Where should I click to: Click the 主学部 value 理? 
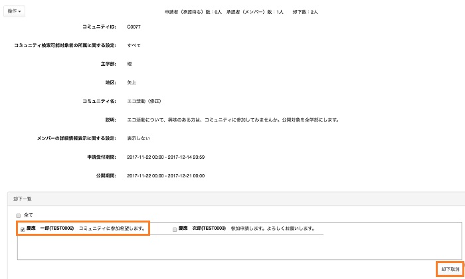click(129, 64)
